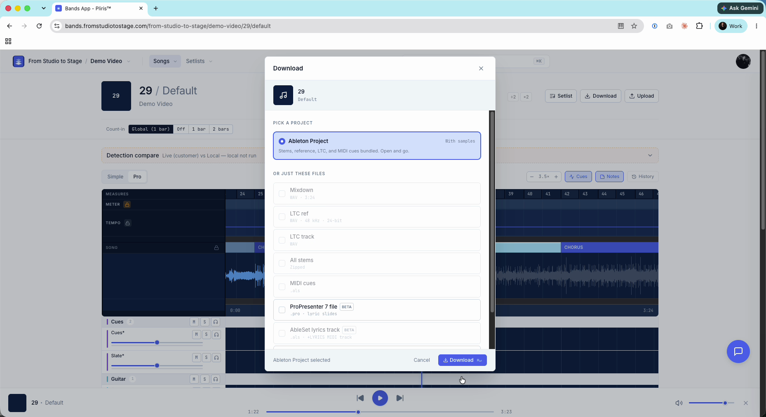Check the Mixdown file checkbox

tap(282, 194)
